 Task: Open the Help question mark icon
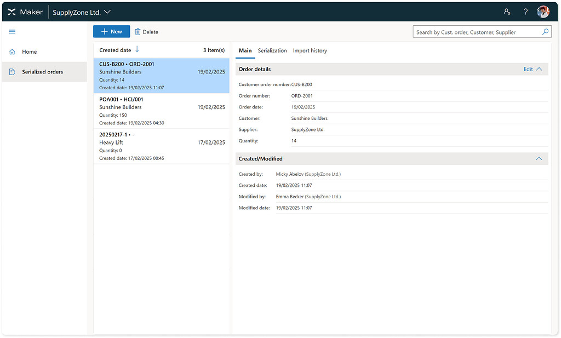[525, 11]
